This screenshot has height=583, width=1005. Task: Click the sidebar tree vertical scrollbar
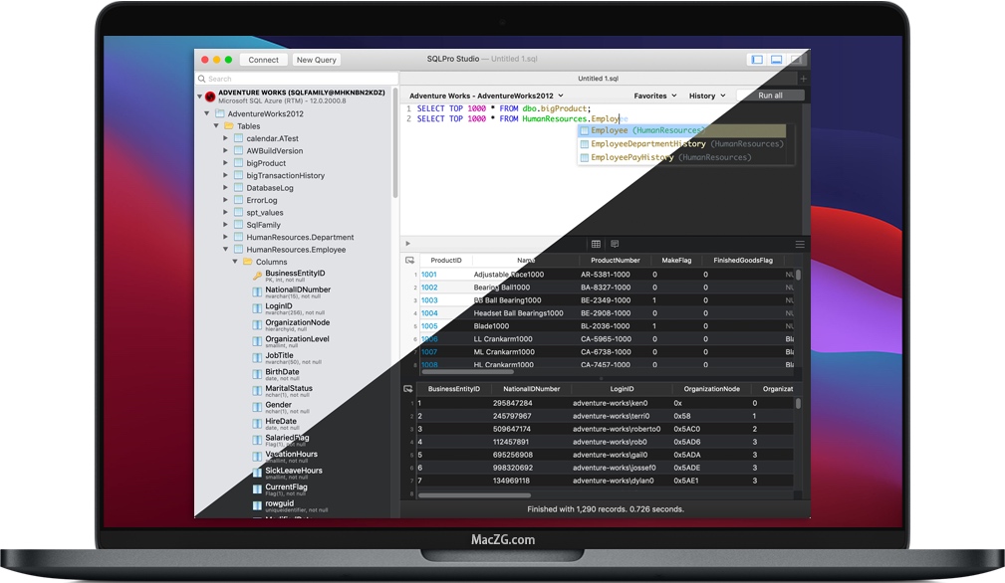click(395, 144)
